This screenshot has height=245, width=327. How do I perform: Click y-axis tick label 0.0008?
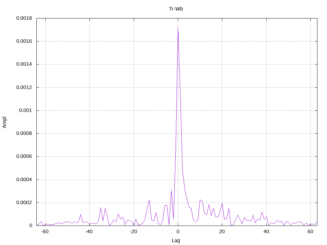24,133
